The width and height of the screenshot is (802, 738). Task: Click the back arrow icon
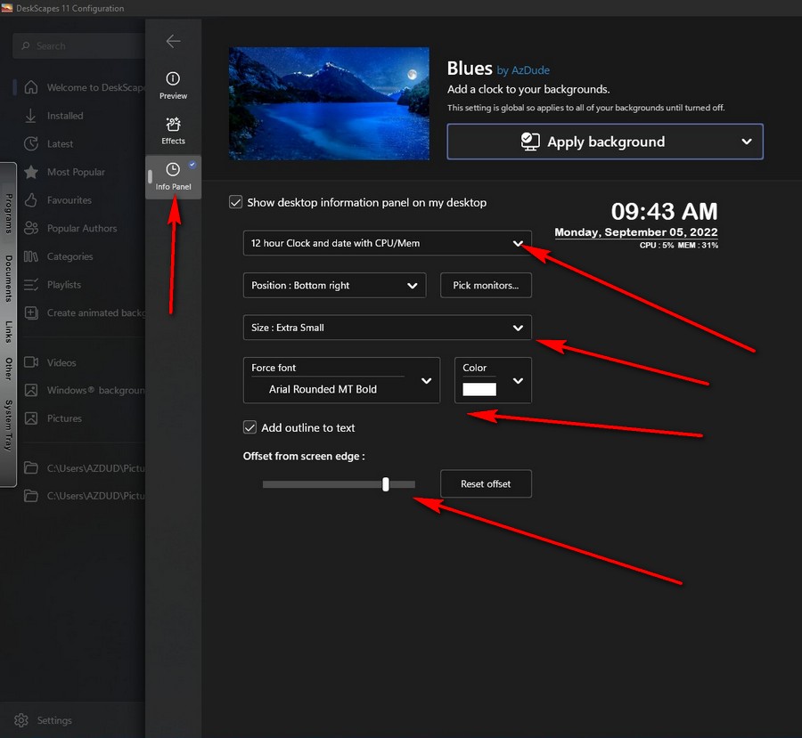pyautogui.click(x=174, y=41)
